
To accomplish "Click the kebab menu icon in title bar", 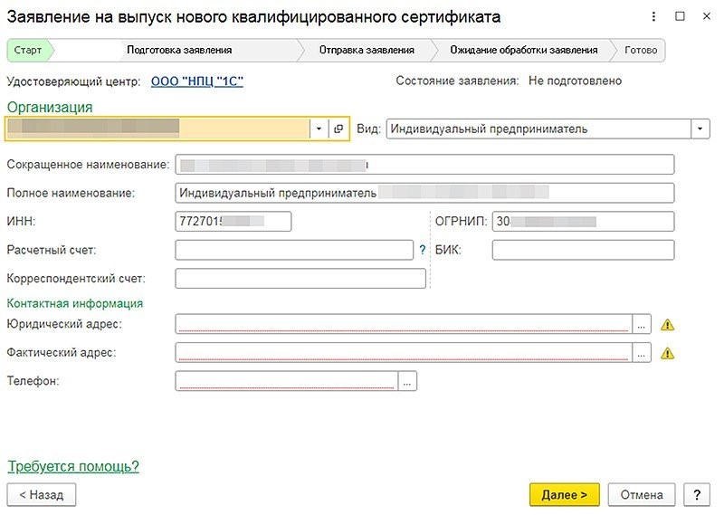I will pyautogui.click(x=655, y=17).
